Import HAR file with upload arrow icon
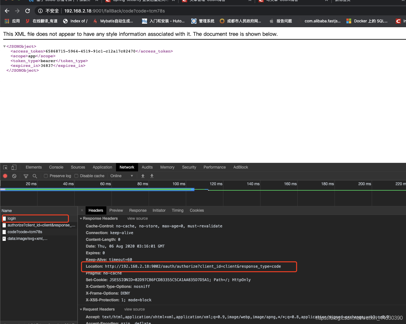The image size is (406, 324). (x=143, y=176)
